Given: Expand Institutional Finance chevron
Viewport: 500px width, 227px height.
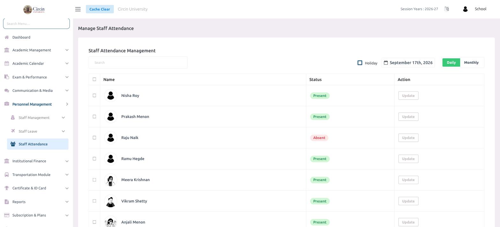Looking at the screenshot, I should (x=67, y=161).
